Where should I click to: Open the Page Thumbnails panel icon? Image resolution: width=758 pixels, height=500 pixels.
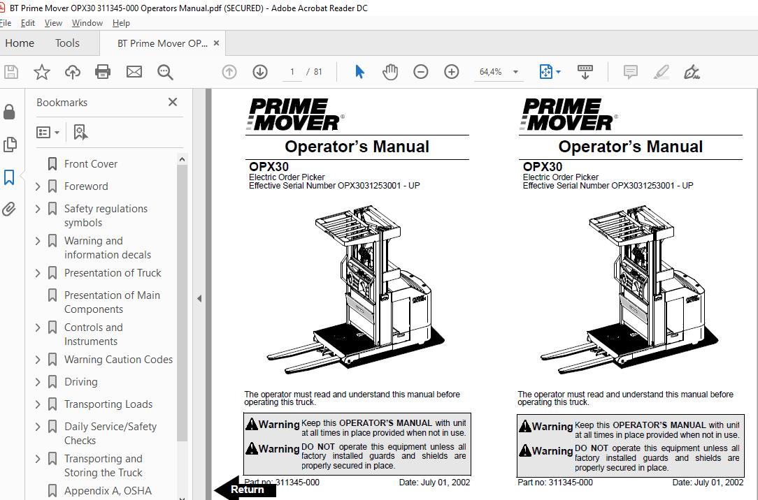[9, 145]
